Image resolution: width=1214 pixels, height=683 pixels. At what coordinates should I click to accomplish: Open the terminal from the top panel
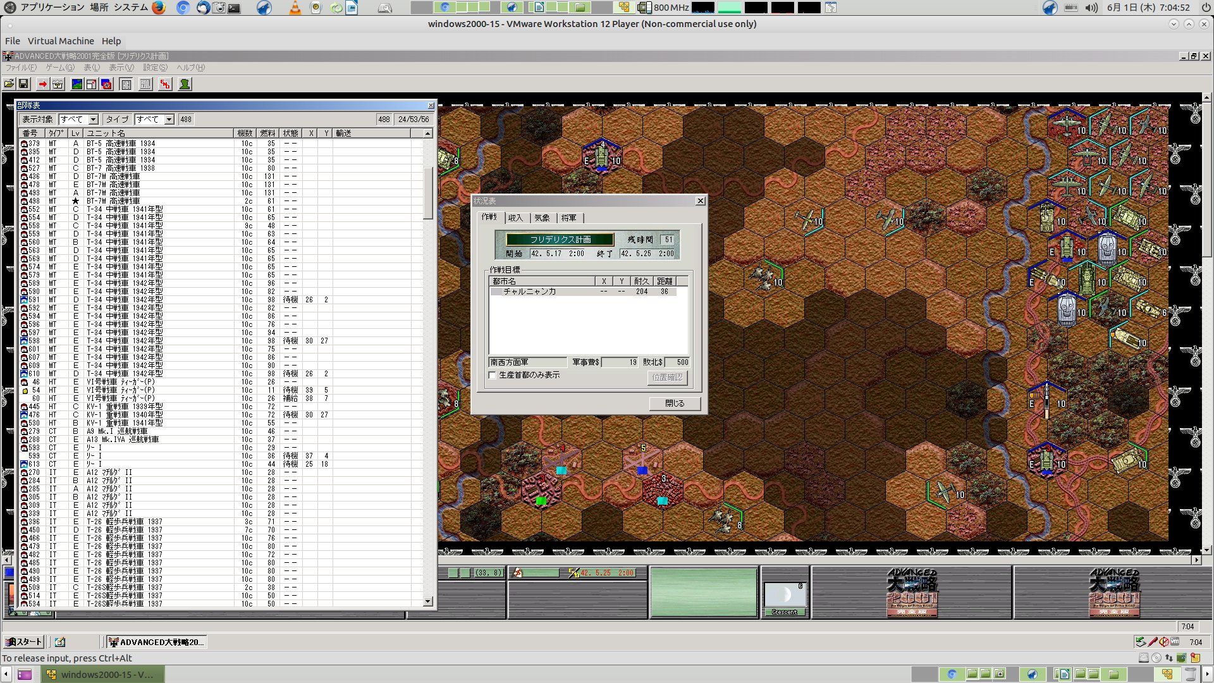pos(234,8)
